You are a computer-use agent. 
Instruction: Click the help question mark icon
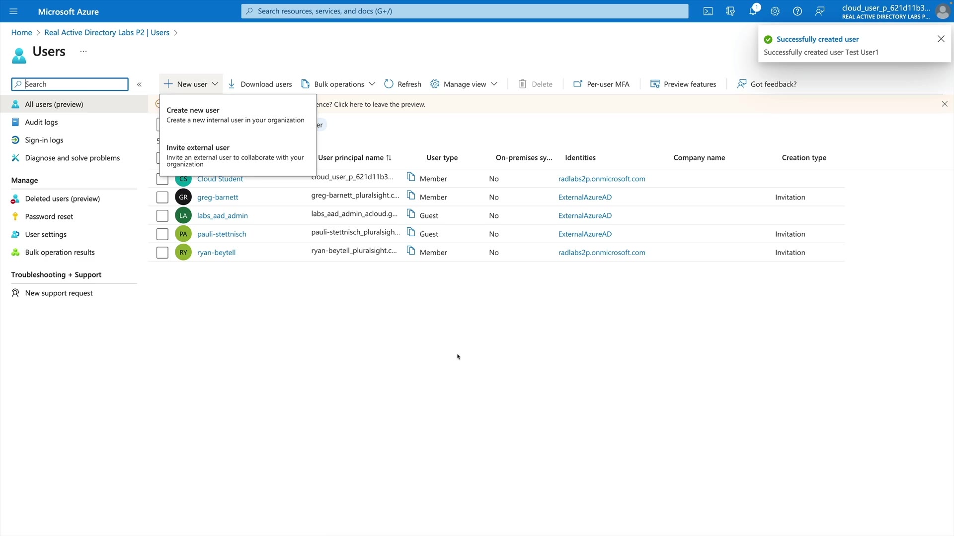tap(797, 11)
